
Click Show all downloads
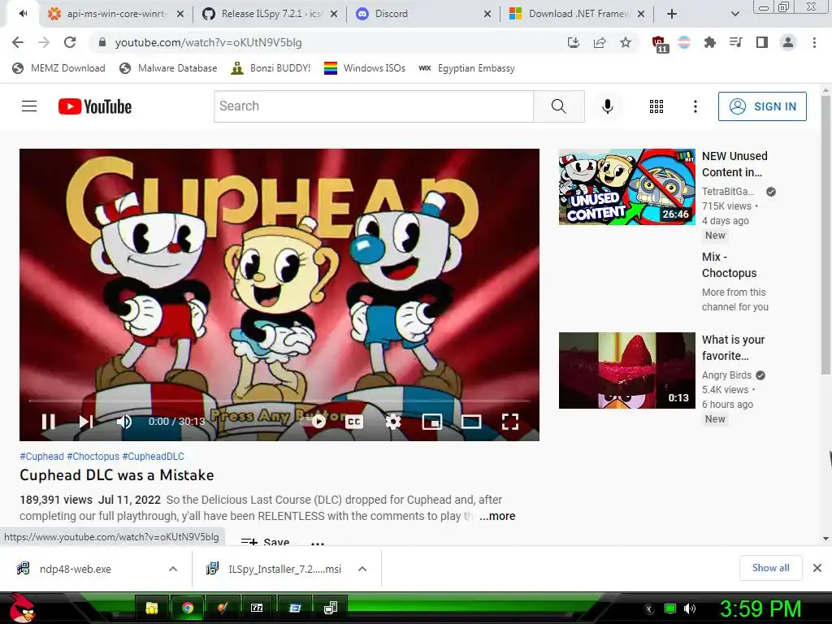[x=770, y=568]
